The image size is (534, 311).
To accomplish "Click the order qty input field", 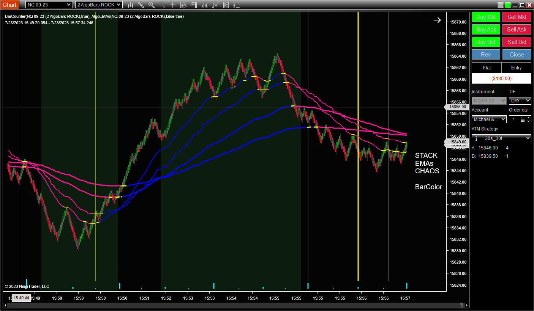I will [514, 119].
